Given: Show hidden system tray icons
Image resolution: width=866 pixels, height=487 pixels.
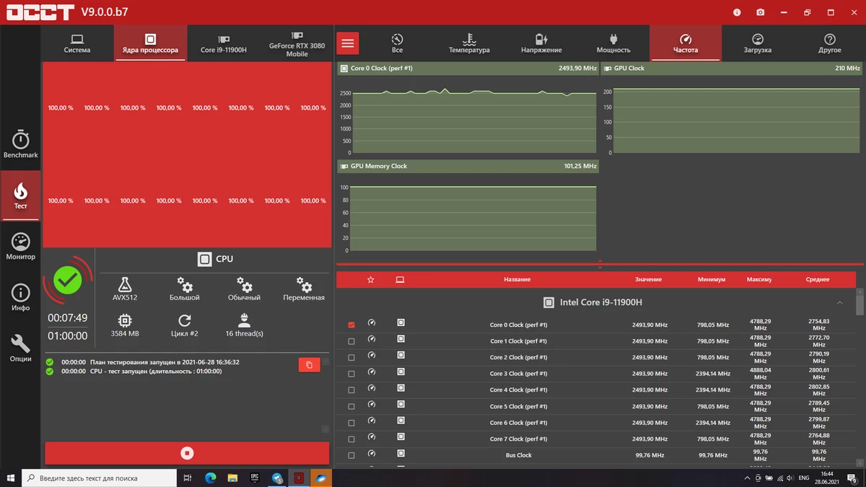Looking at the screenshot, I should [x=746, y=478].
